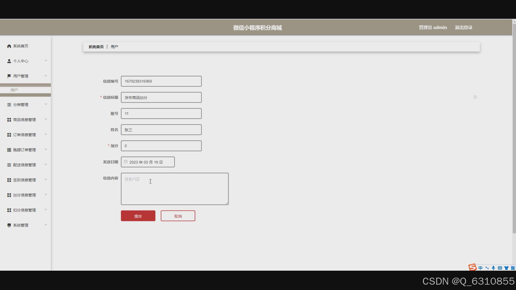Click the 系统首页 breadcrumb link
Screen dimensions: 516x290
coord(96,47)
